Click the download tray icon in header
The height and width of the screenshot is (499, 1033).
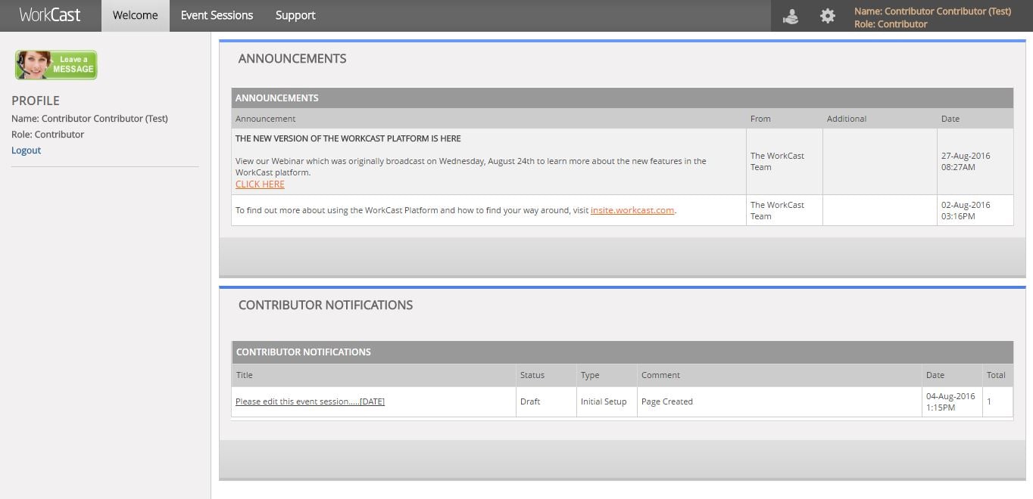point(791,16)
